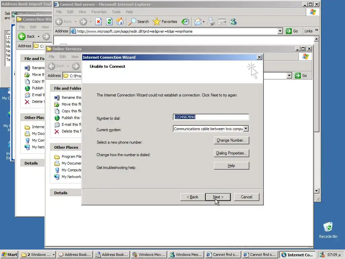The image size is (345, 259).
Task: Close the Internet Connection Wizard dialog
Action: 259,57
